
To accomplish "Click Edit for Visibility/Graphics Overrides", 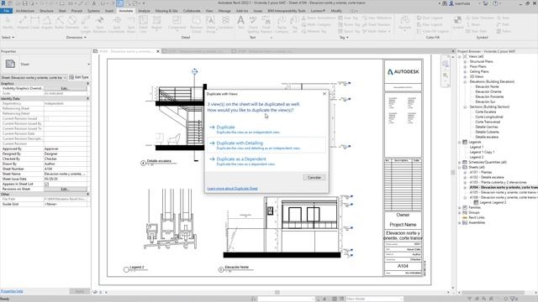I will (x=66, y=88).
